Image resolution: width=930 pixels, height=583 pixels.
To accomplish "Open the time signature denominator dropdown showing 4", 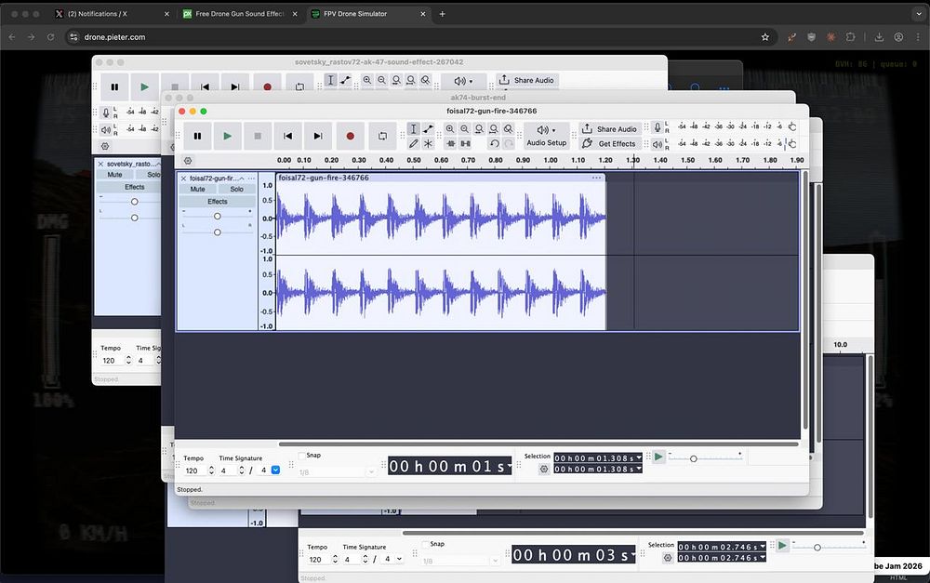I will click(274, 470).
